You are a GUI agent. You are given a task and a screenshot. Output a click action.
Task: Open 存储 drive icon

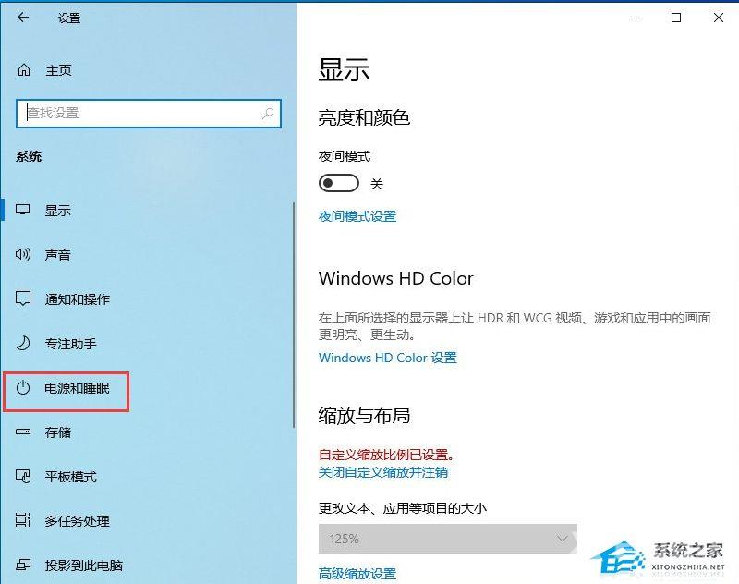click(22, 432)
